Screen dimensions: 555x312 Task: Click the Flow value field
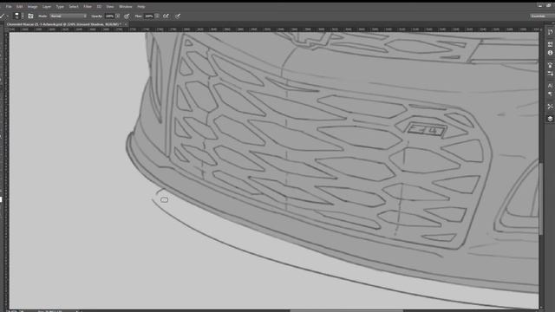pos(148,16)
